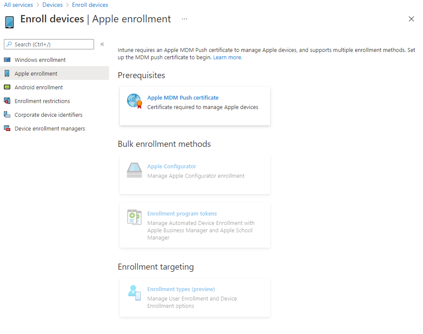Image resolution: width=423 pixels, height=334 pixels.
Task: Click the Enrollment targeting heading
Action: click(x=155, y=267)
